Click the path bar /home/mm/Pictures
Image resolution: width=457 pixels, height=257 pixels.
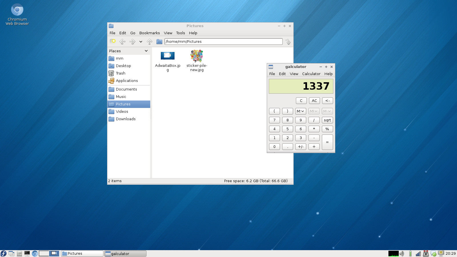pos(224,41)
